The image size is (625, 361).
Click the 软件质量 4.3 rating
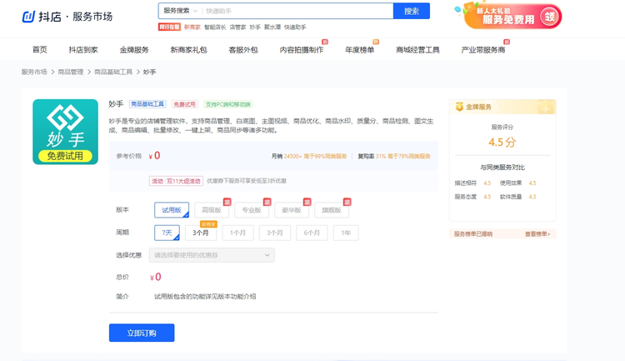click(518, 197)
